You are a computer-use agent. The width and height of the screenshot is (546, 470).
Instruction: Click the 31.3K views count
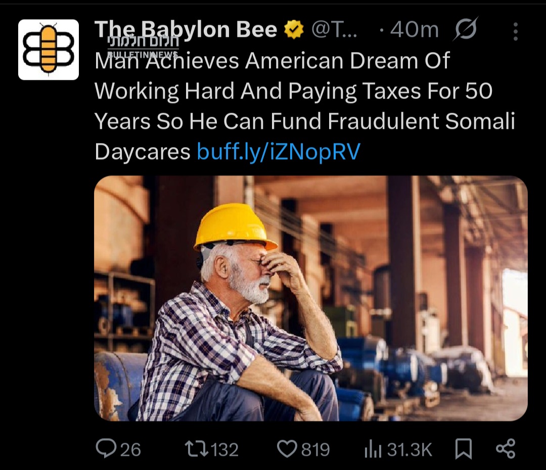(x=409, y=449)
